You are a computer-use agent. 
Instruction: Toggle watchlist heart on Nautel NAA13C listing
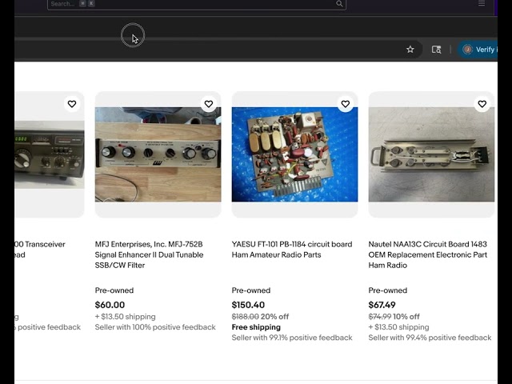tap(482, 104)
